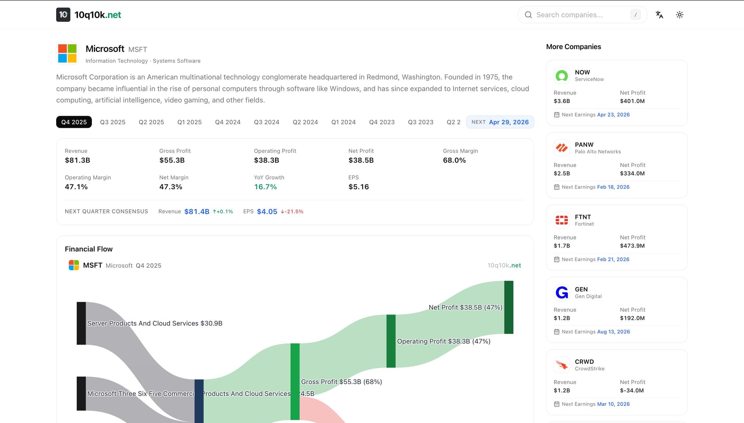Click the ServiceNow logo icon
This screenshot has width=744, height=423.
(562, 76)
